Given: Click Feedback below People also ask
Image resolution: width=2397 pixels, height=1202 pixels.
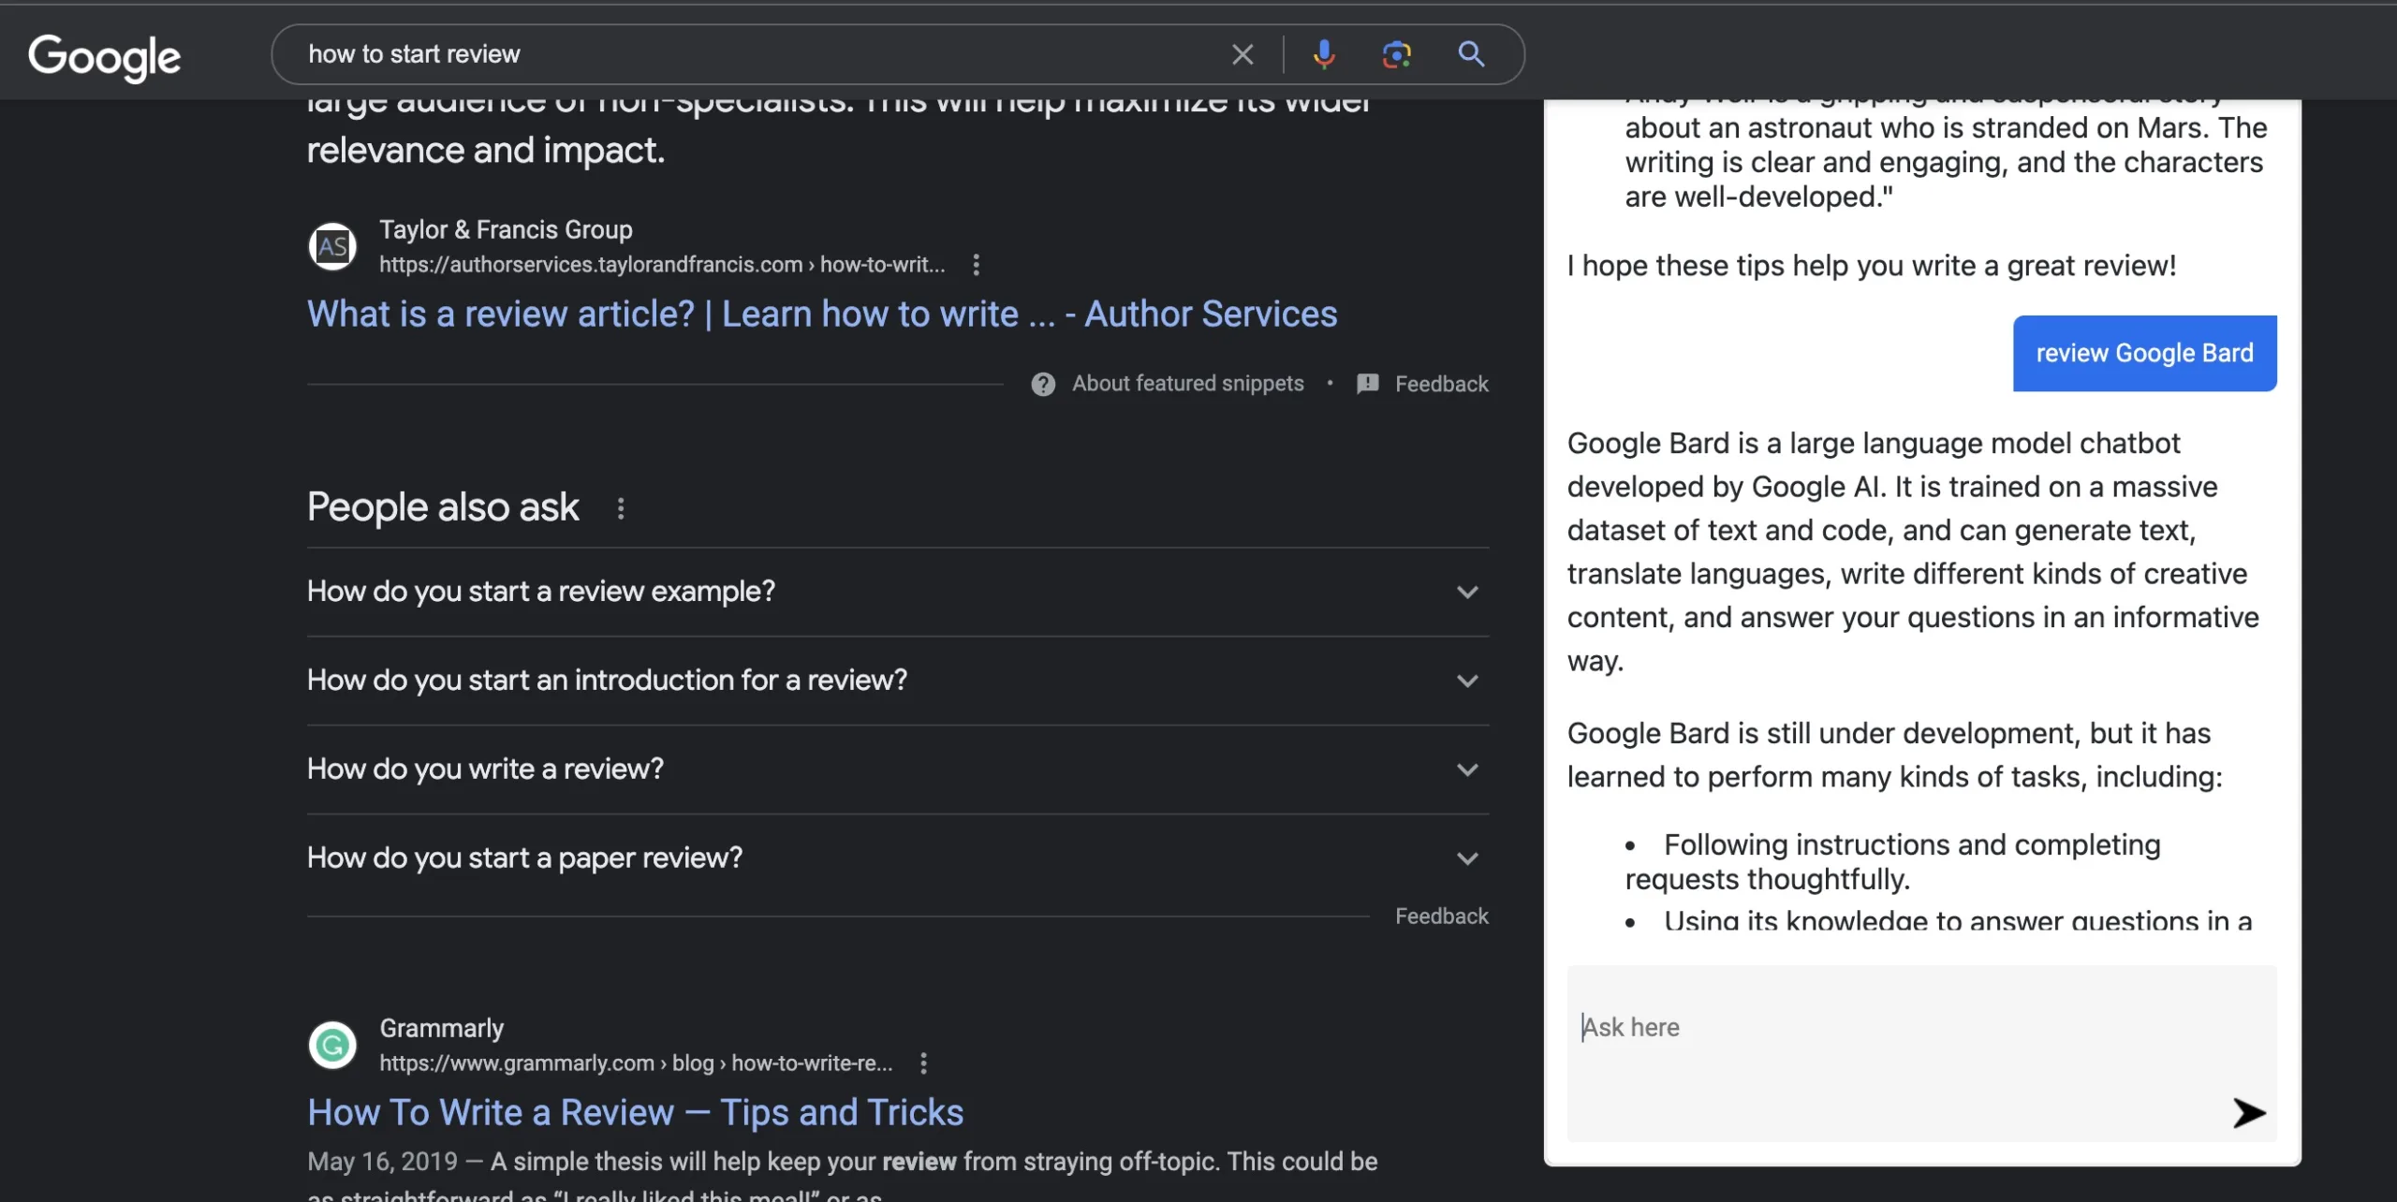Looking at the screenshot, I should coord(1441,916).
